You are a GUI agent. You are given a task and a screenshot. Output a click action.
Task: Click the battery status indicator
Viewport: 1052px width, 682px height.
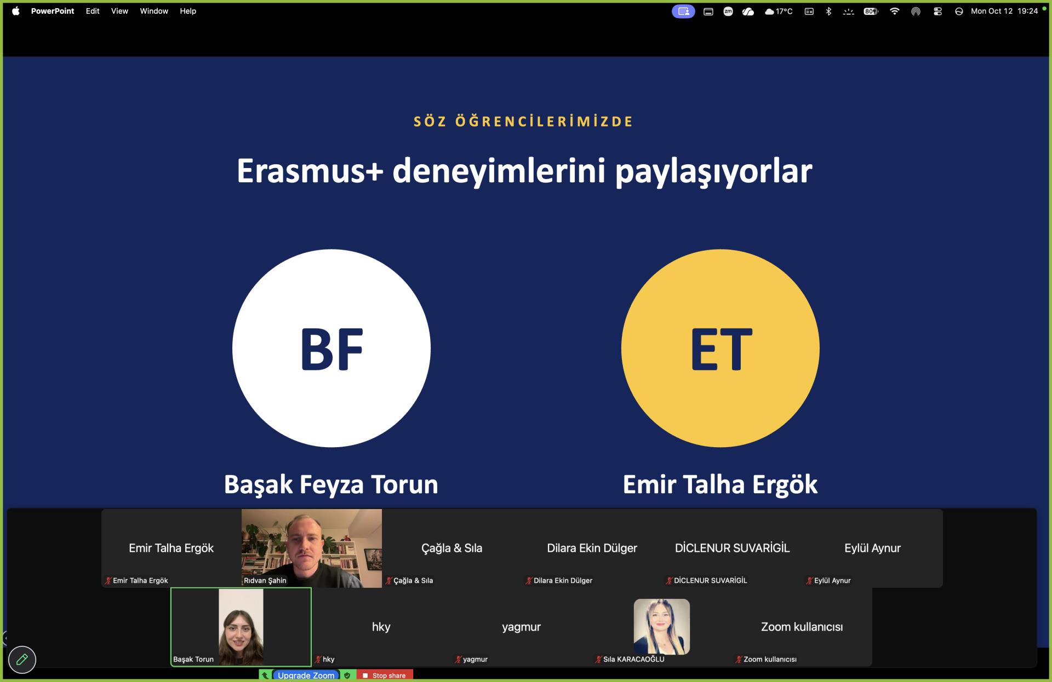click(871, 11)
